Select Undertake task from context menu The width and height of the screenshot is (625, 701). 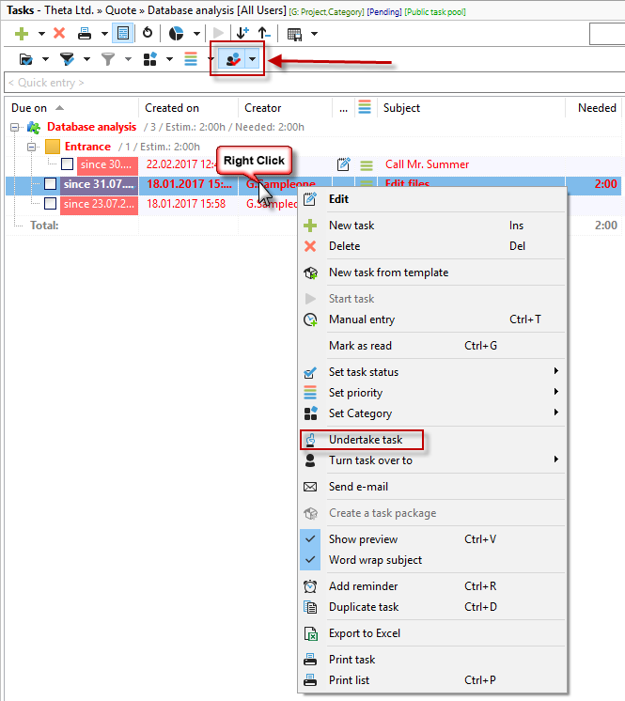coord(365,440)
